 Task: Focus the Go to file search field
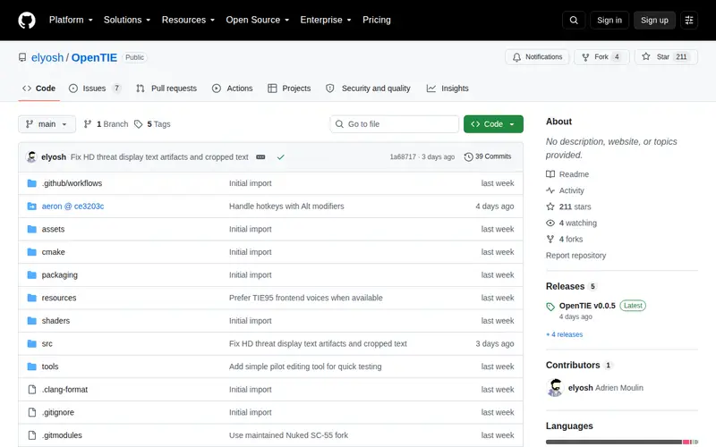click(395, 124)
